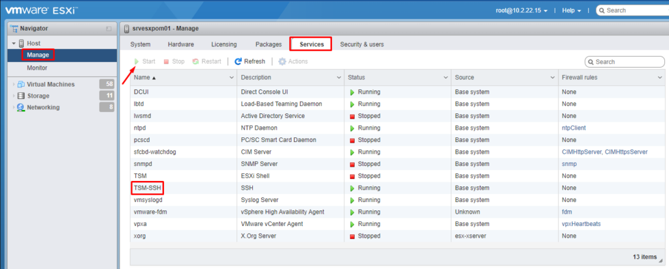Select the sfcbd-watchdog service row
Screen dimensions: 669x269
point(398,152)
